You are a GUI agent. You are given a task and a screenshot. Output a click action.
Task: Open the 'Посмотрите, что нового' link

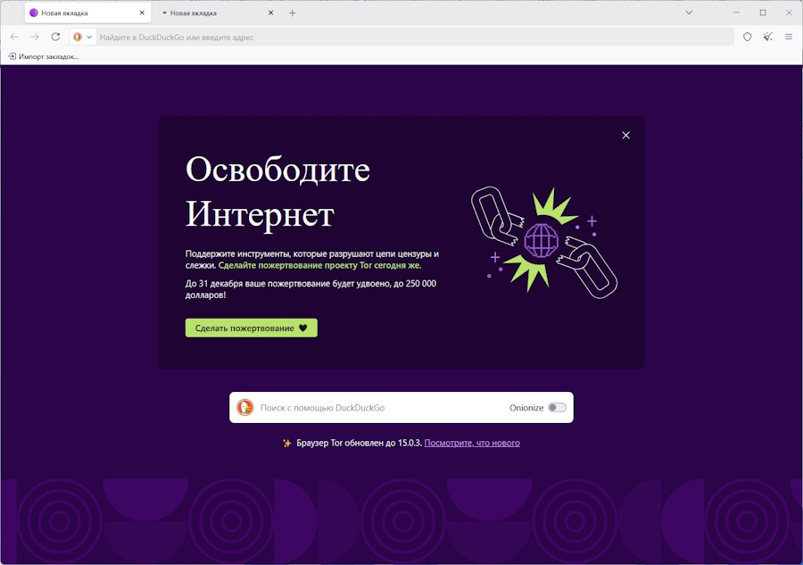[471, 443]
